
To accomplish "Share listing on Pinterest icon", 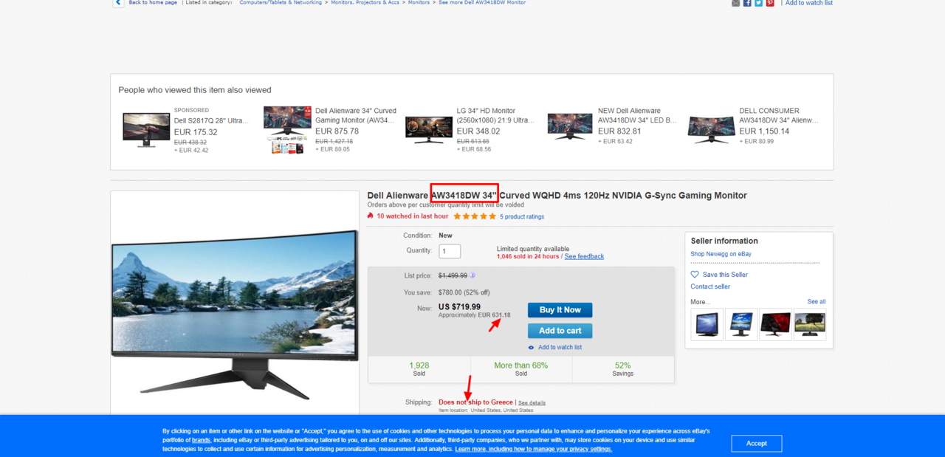I will pyautogui.click(x=770, y=3).
